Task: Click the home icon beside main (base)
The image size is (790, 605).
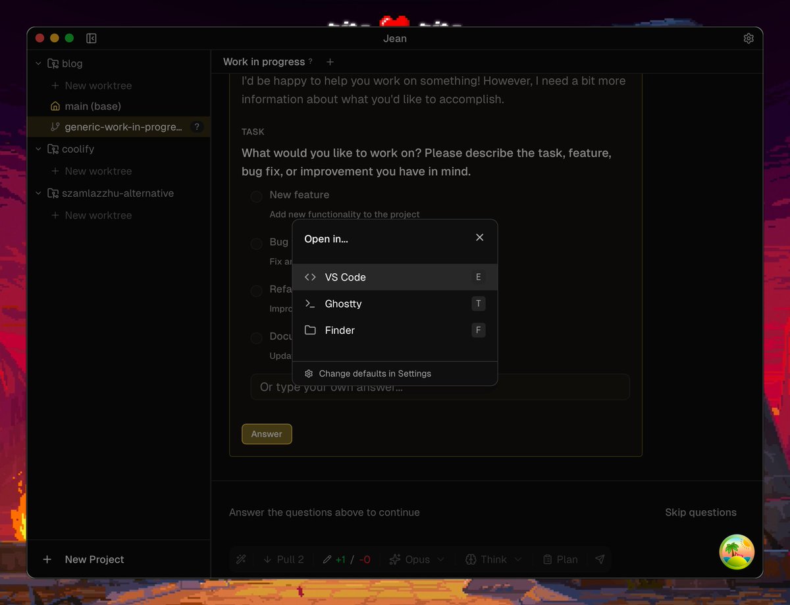Action: (55, 106)
